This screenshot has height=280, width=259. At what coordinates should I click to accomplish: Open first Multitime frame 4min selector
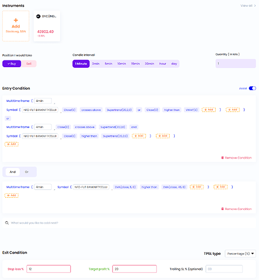(x=43, y=101)
